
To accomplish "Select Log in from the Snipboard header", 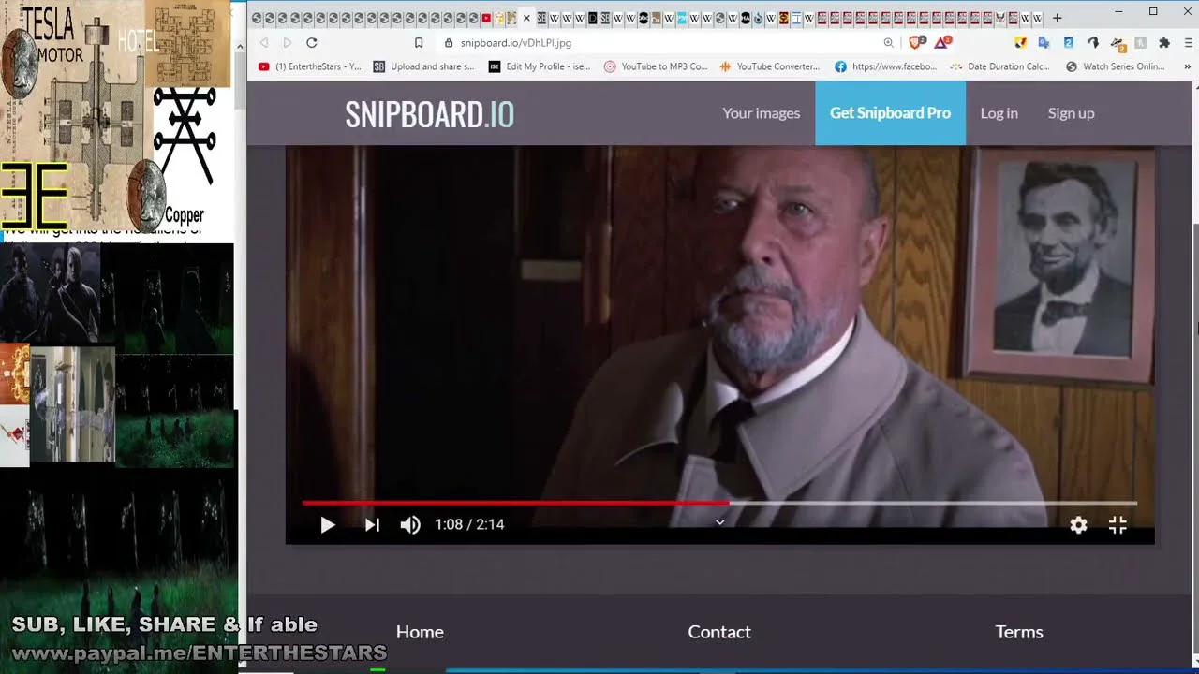I will [999, 113].
